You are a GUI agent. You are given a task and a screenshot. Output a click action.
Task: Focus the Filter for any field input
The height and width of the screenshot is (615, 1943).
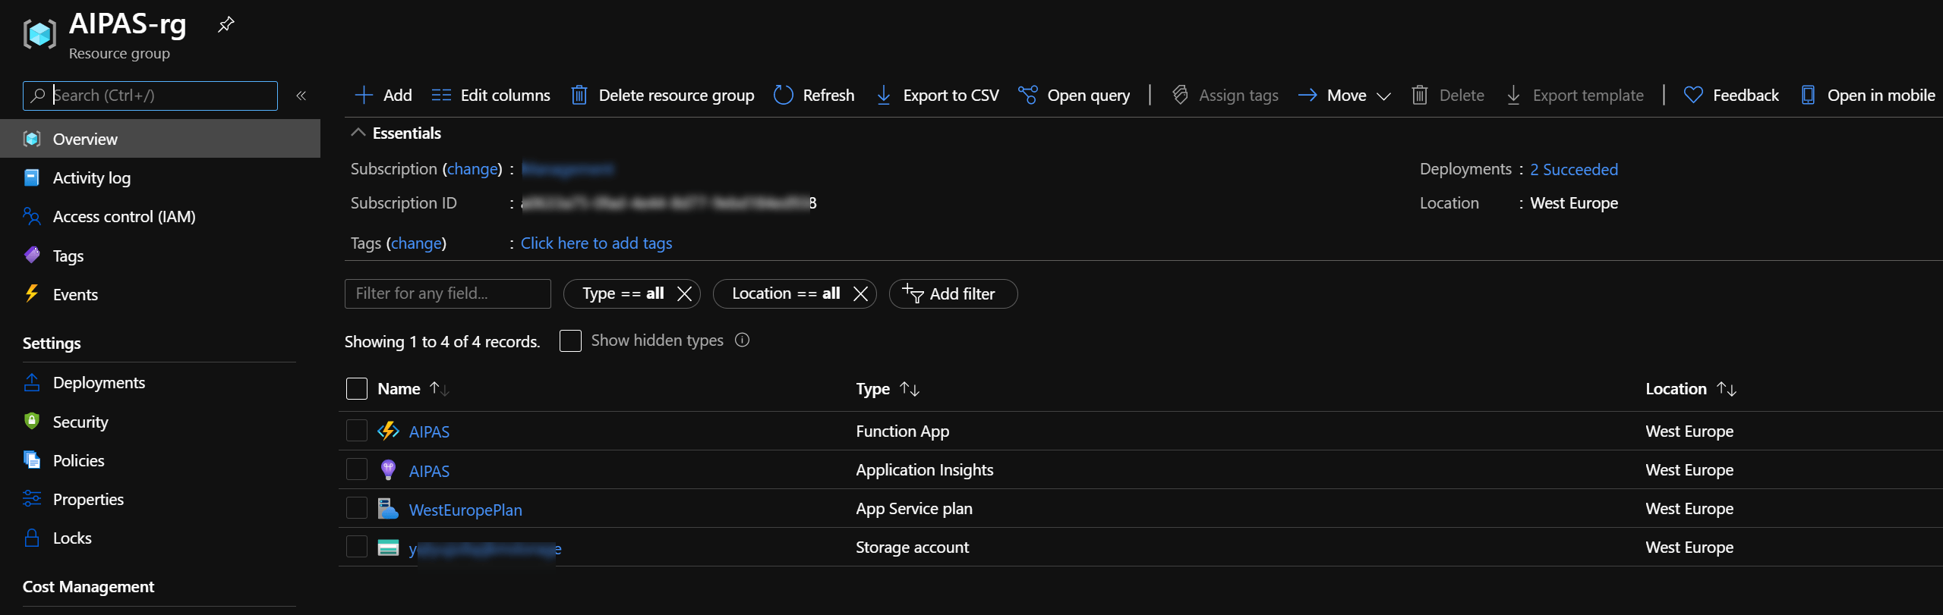[448, 294]
